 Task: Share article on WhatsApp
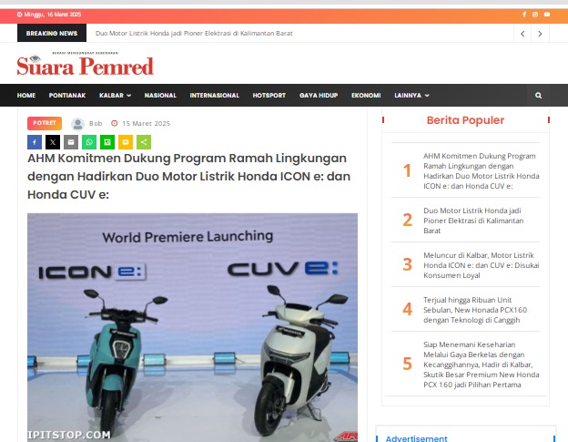(89, 142)
